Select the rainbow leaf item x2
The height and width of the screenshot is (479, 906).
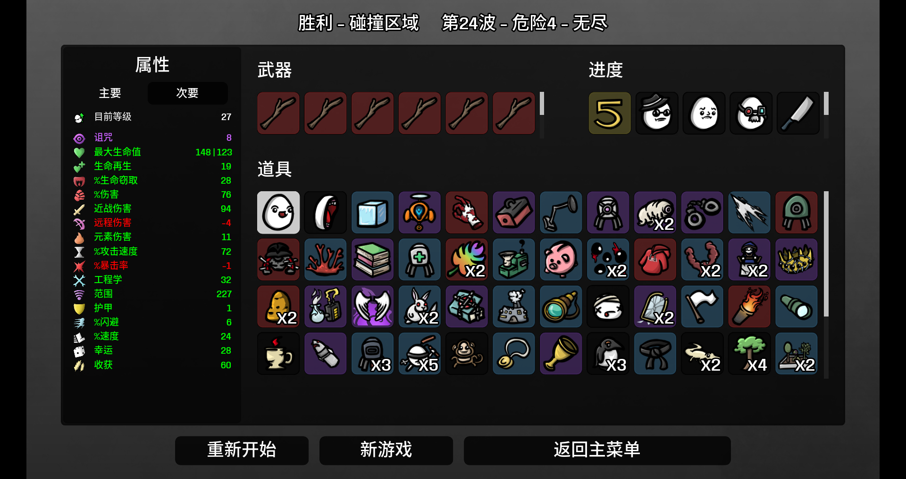coord(467,260)
